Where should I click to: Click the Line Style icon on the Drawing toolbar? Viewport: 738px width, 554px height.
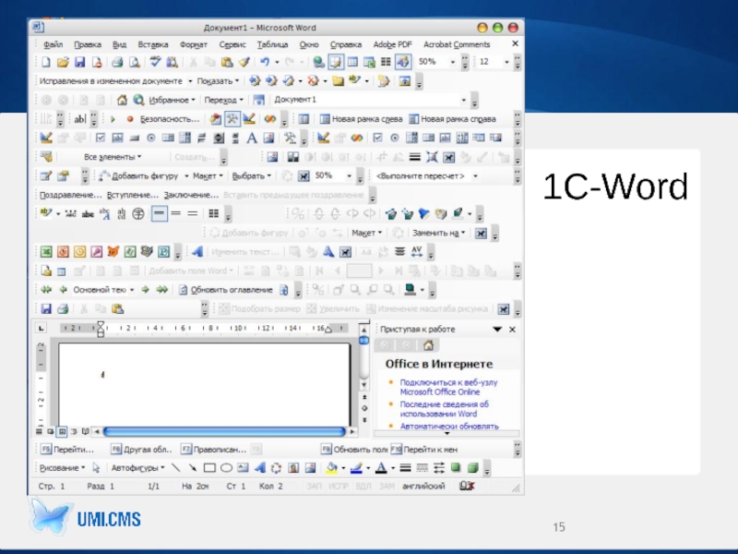tap(405, 468)
